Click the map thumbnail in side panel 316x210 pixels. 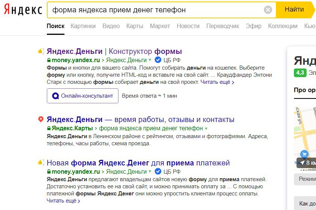[x=305, y=139]
